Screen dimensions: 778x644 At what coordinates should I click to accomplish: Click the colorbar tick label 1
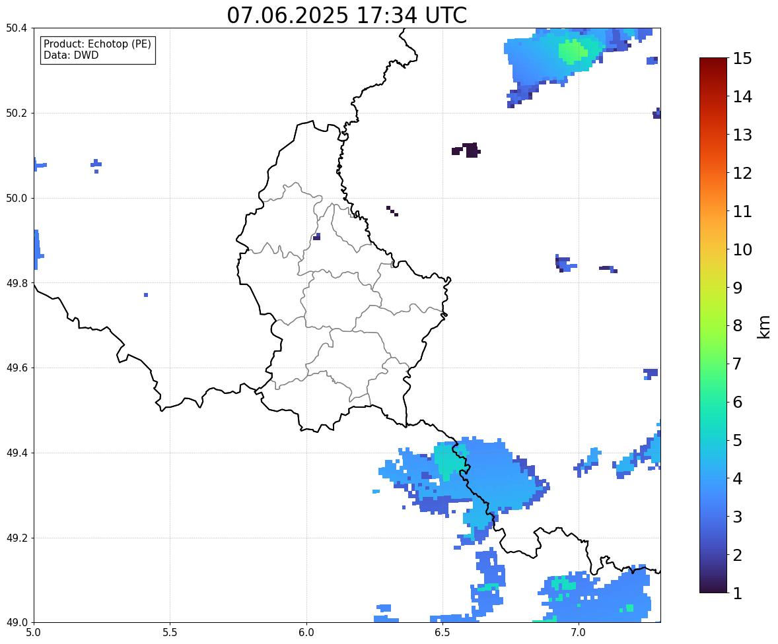point(738,593)
